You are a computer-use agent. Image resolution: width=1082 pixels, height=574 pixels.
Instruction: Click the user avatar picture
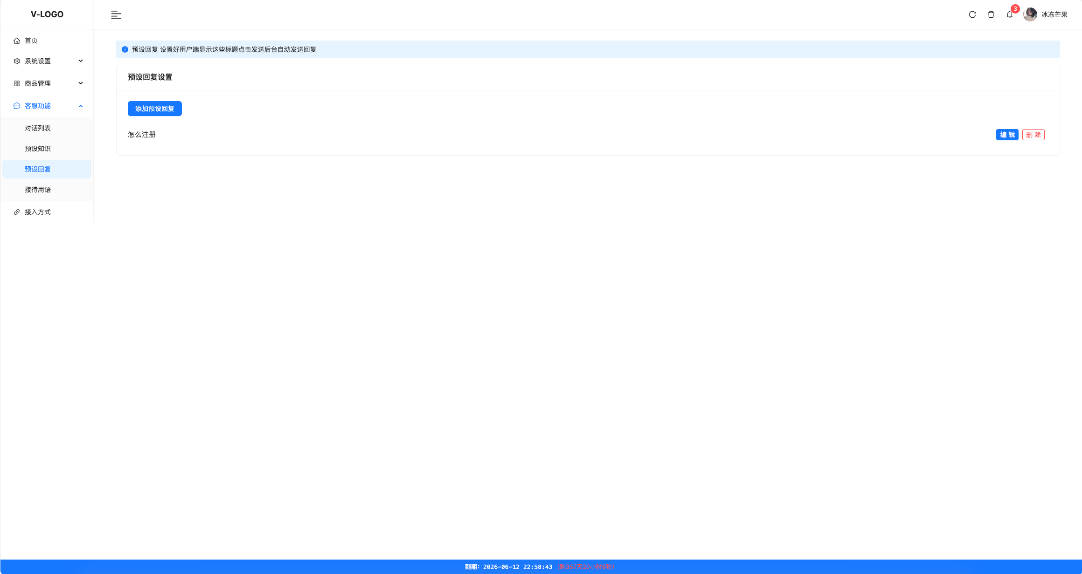(x=1030, y=14)
